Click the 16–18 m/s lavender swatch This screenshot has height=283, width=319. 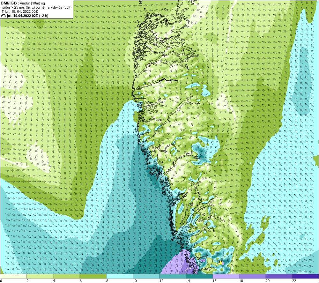[x=226, y=276]
